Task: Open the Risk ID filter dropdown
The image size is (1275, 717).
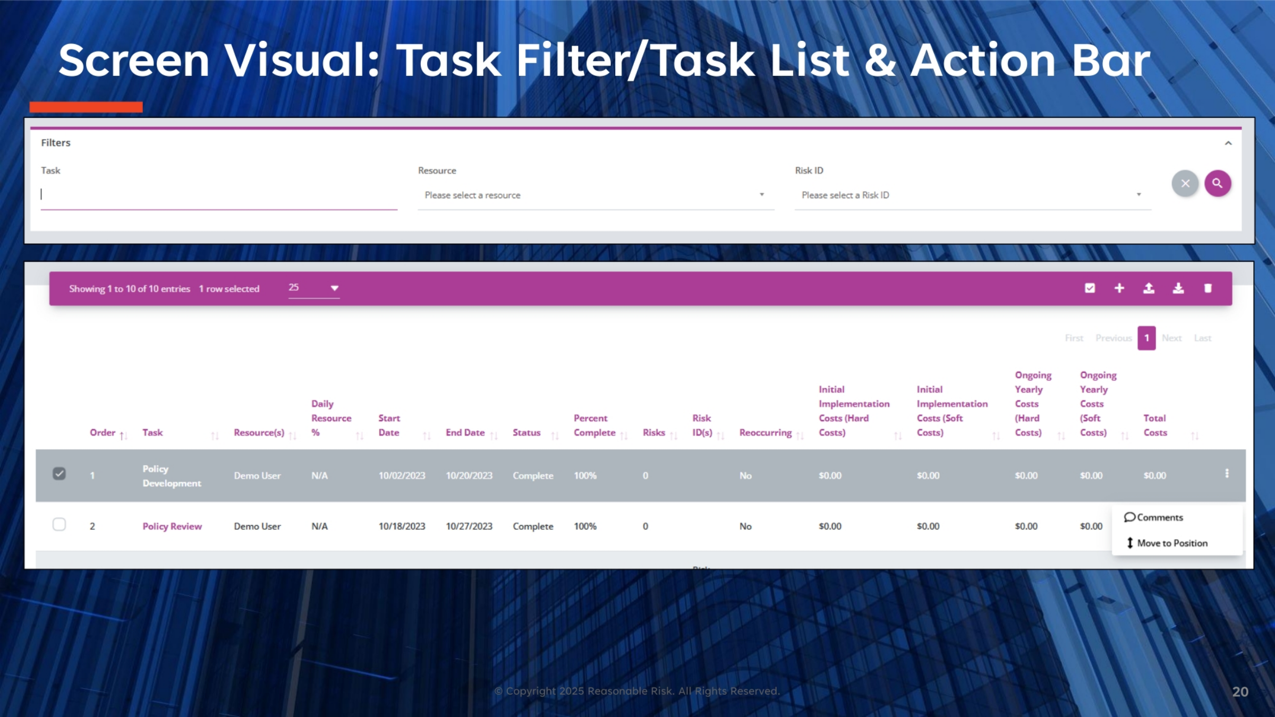Action: (x=973, y=195)
